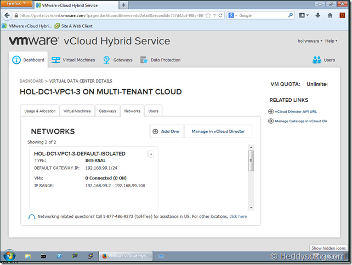Open the Firefox downloads arrow icon
The width and height of the screenshot is (352, 265).
coord(317,15)
